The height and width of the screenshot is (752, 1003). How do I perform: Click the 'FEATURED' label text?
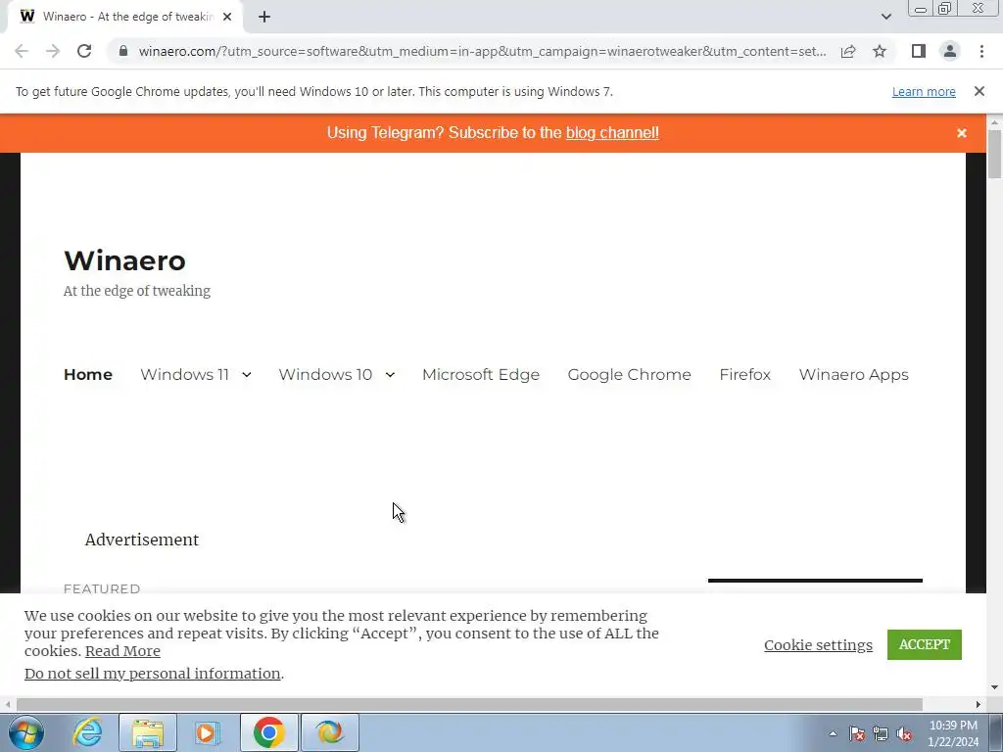click(102, 588)
